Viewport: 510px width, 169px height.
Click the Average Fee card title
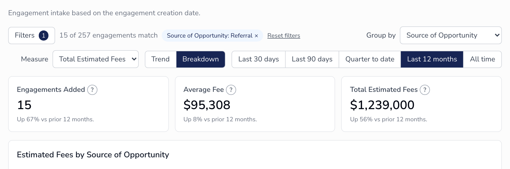(204, 90)
